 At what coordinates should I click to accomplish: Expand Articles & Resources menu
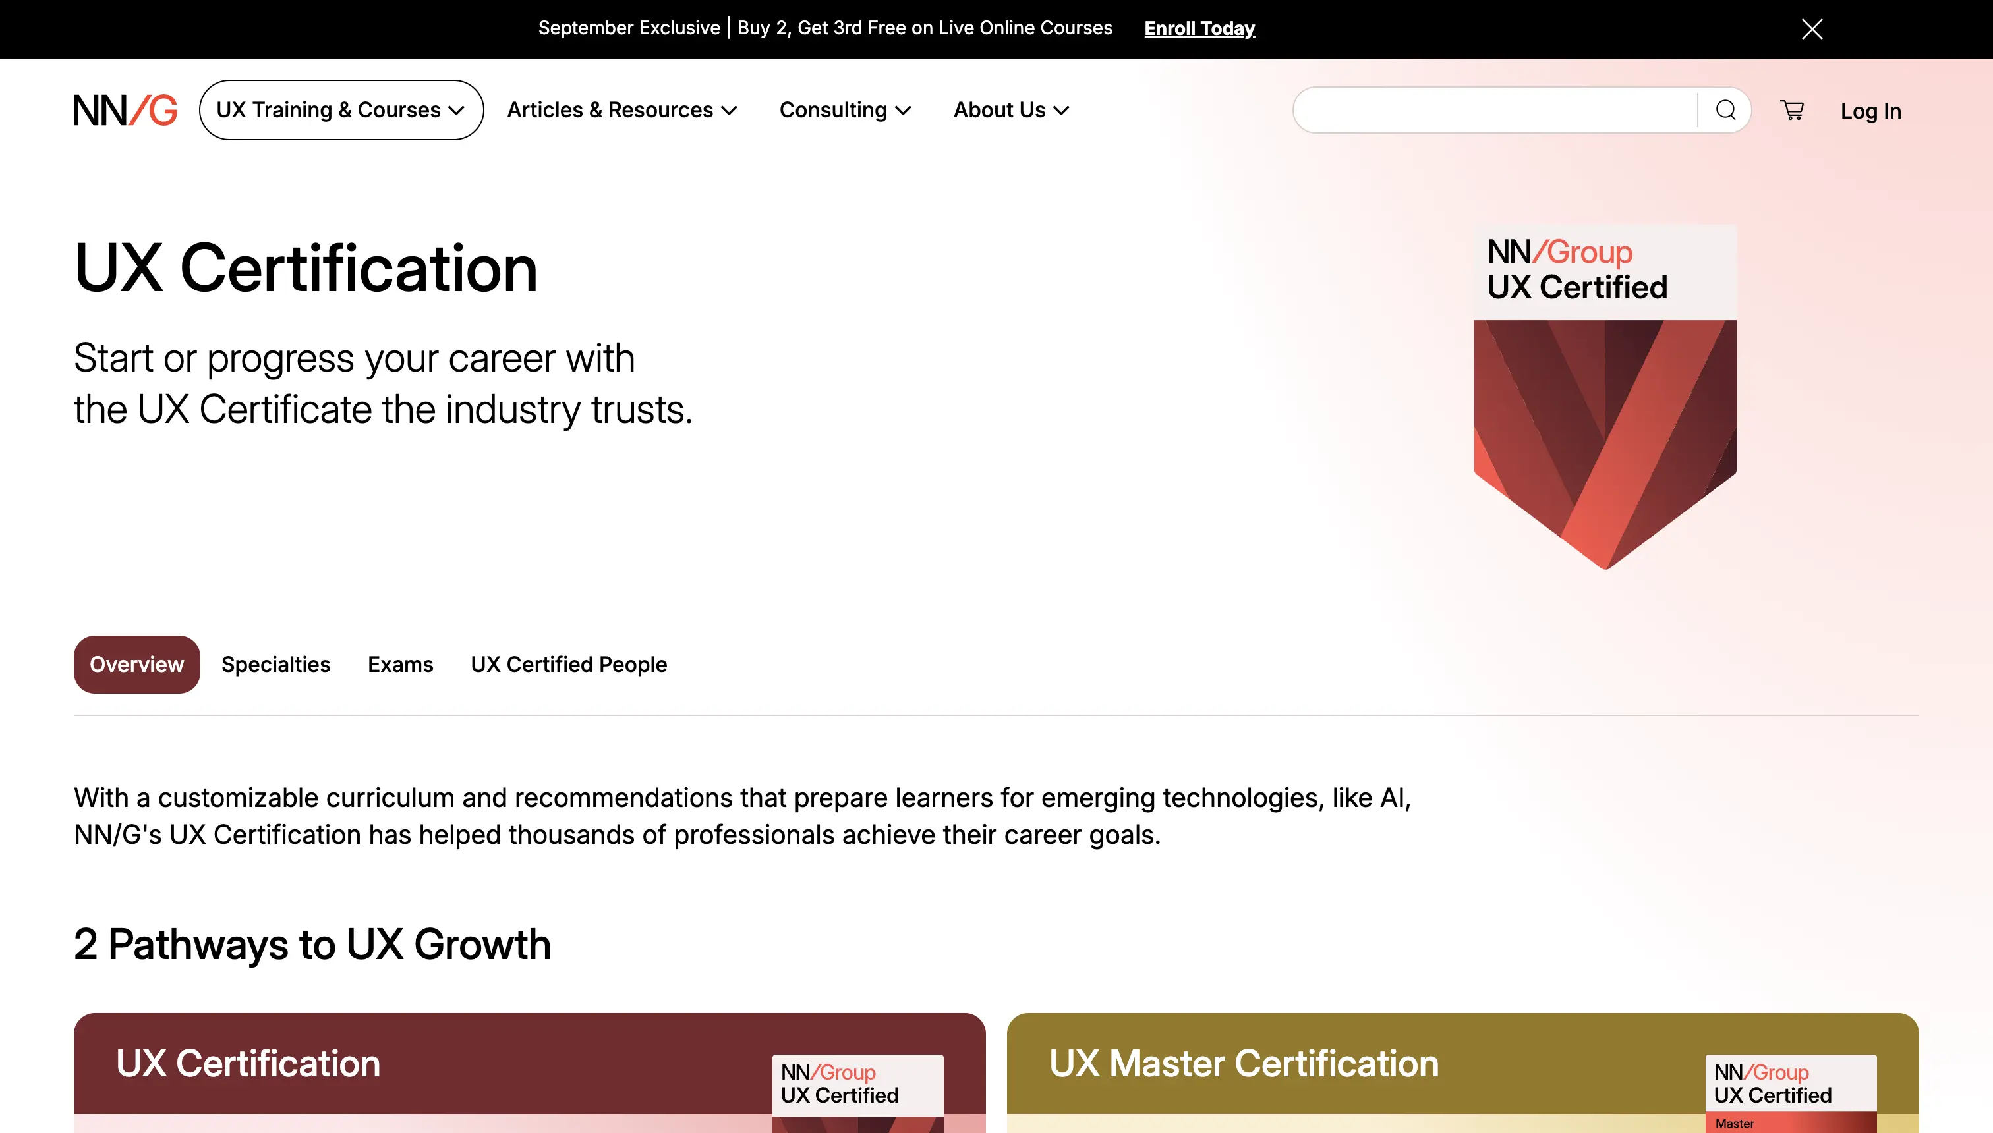tap(622, 110)
